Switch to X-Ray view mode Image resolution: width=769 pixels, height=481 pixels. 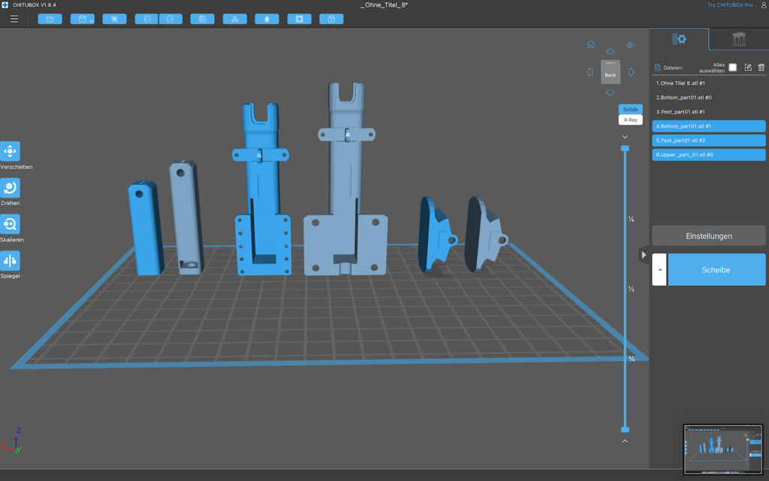630,119
